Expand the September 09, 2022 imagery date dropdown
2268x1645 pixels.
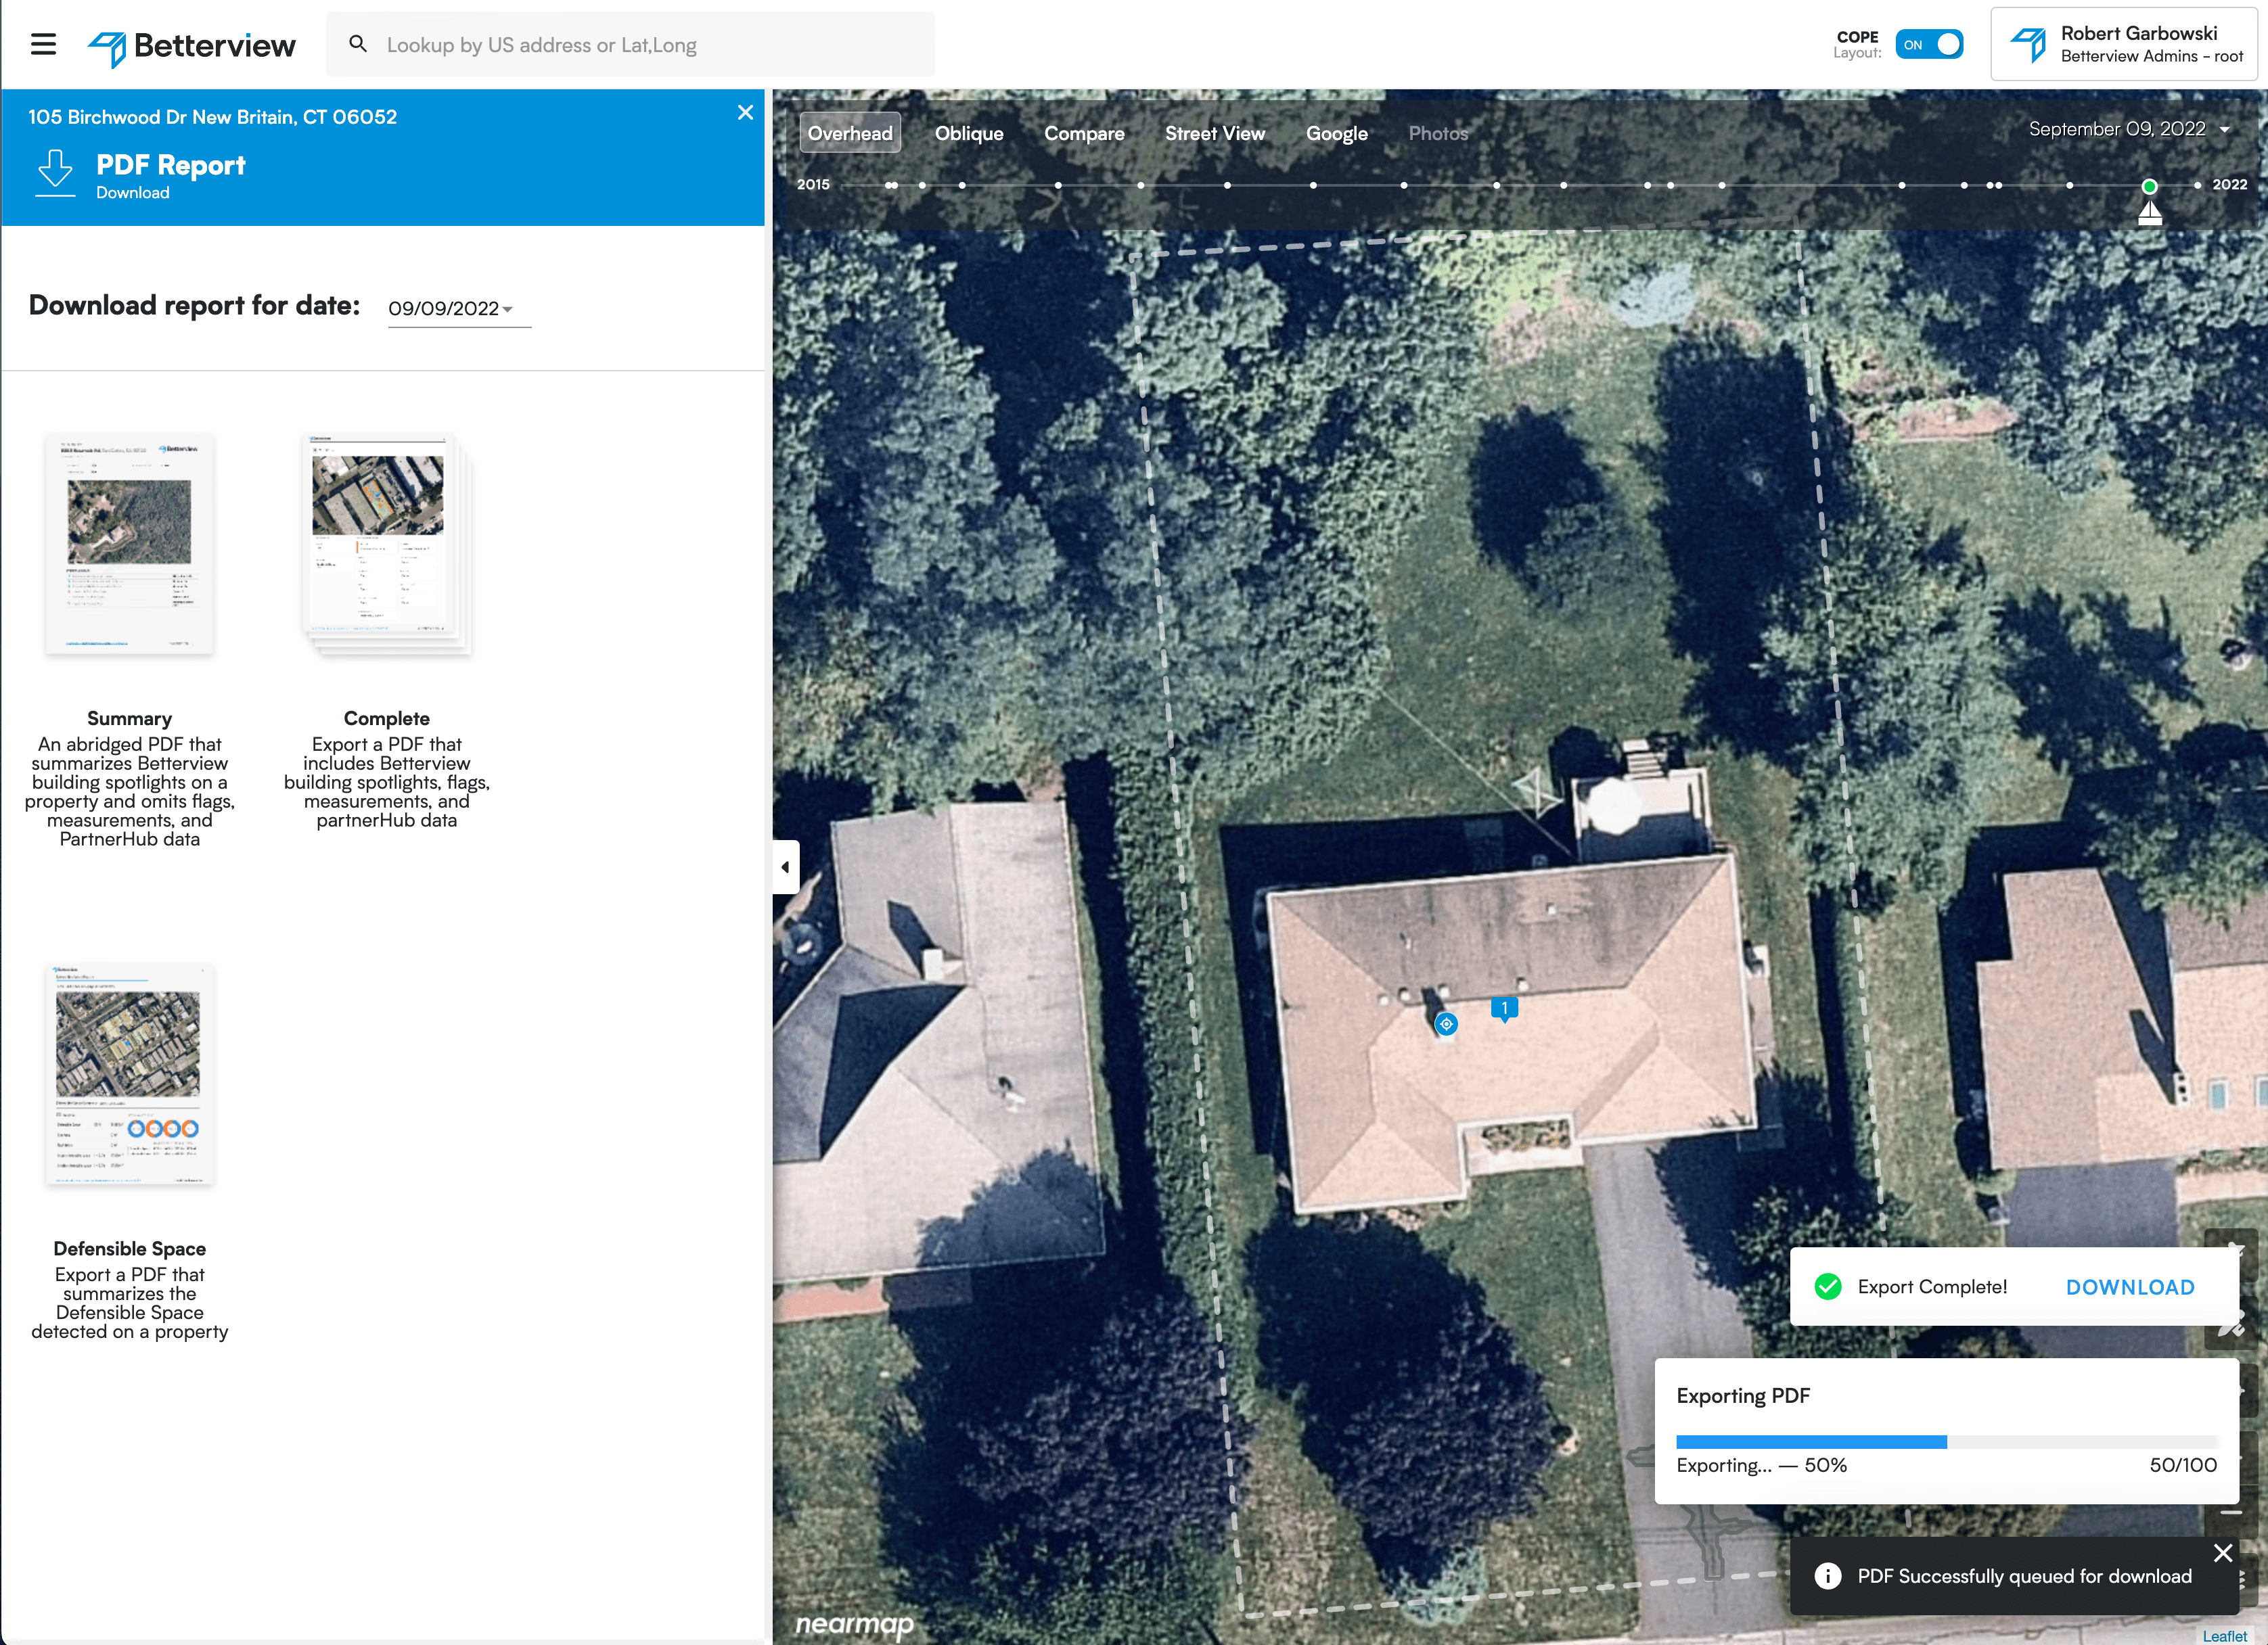click(2129, 129)
